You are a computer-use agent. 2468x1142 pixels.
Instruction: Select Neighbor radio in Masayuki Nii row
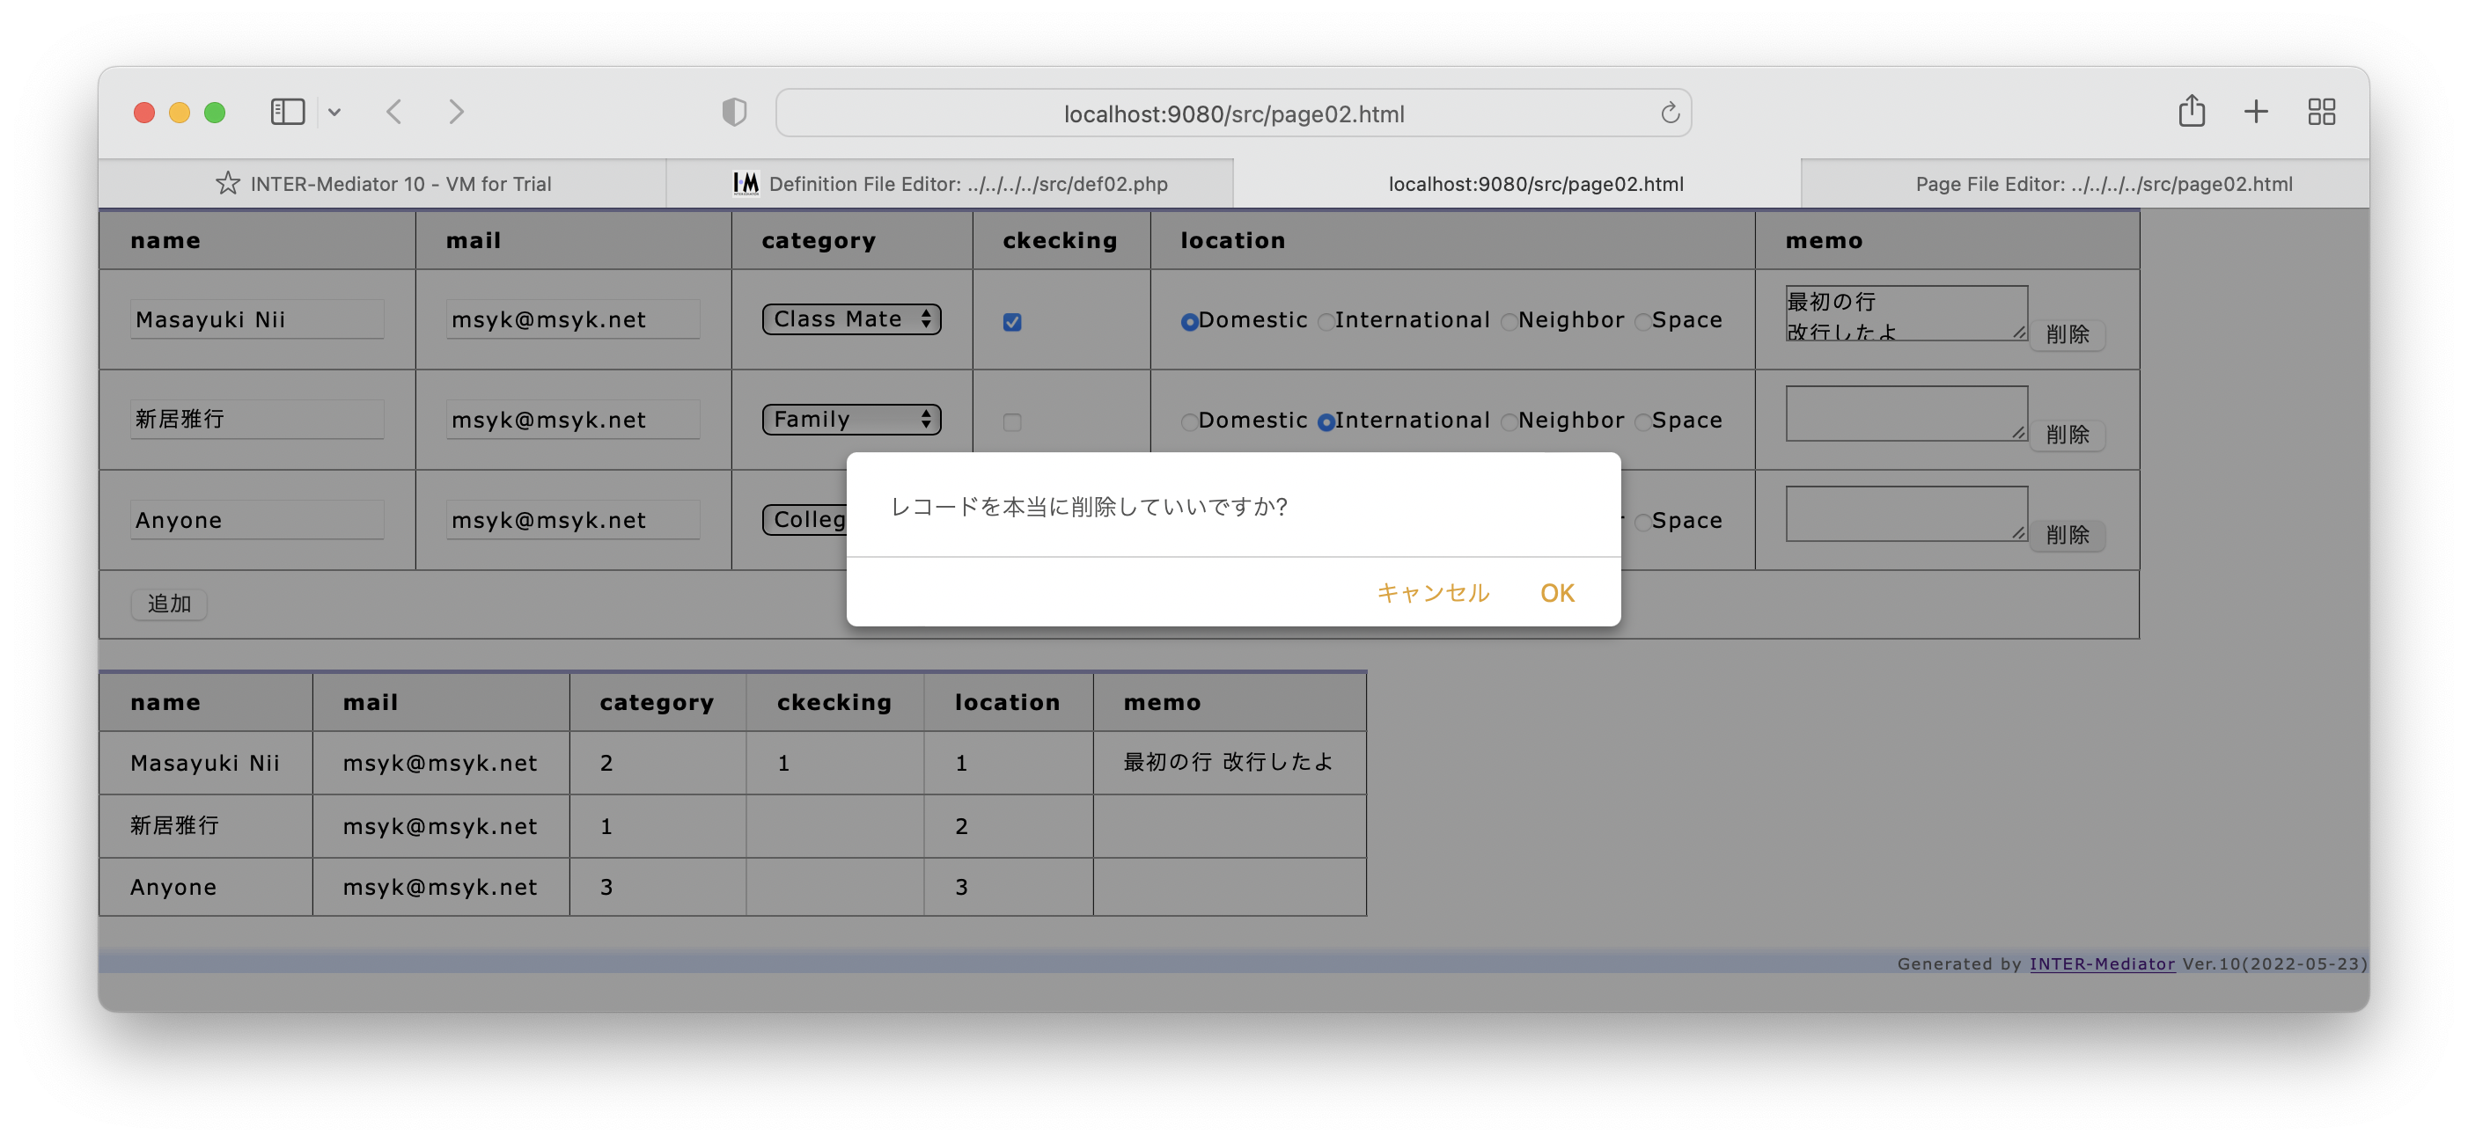click(1509, 322)
